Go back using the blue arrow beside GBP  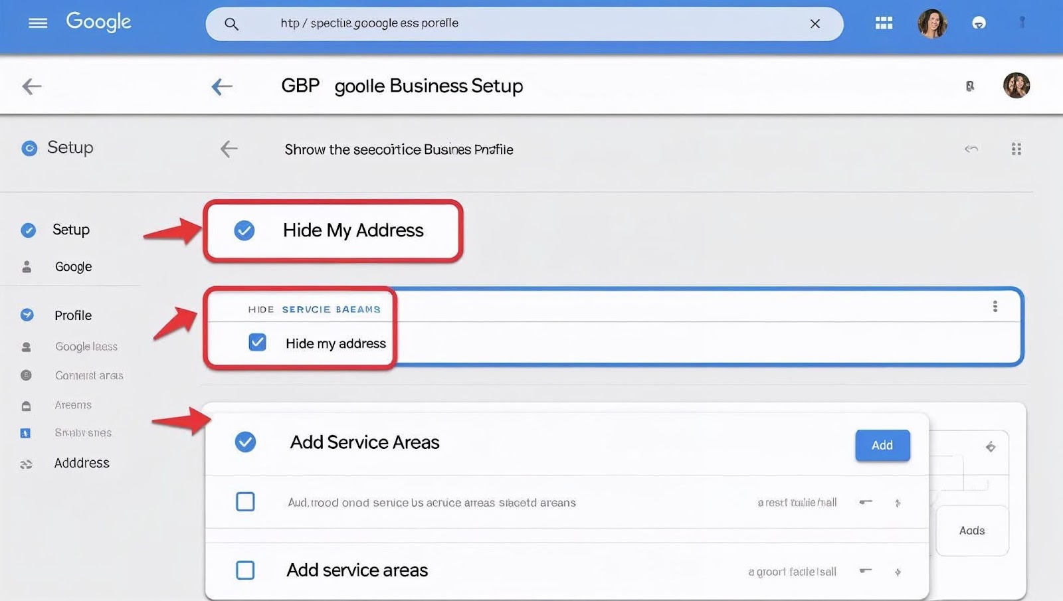222,86
